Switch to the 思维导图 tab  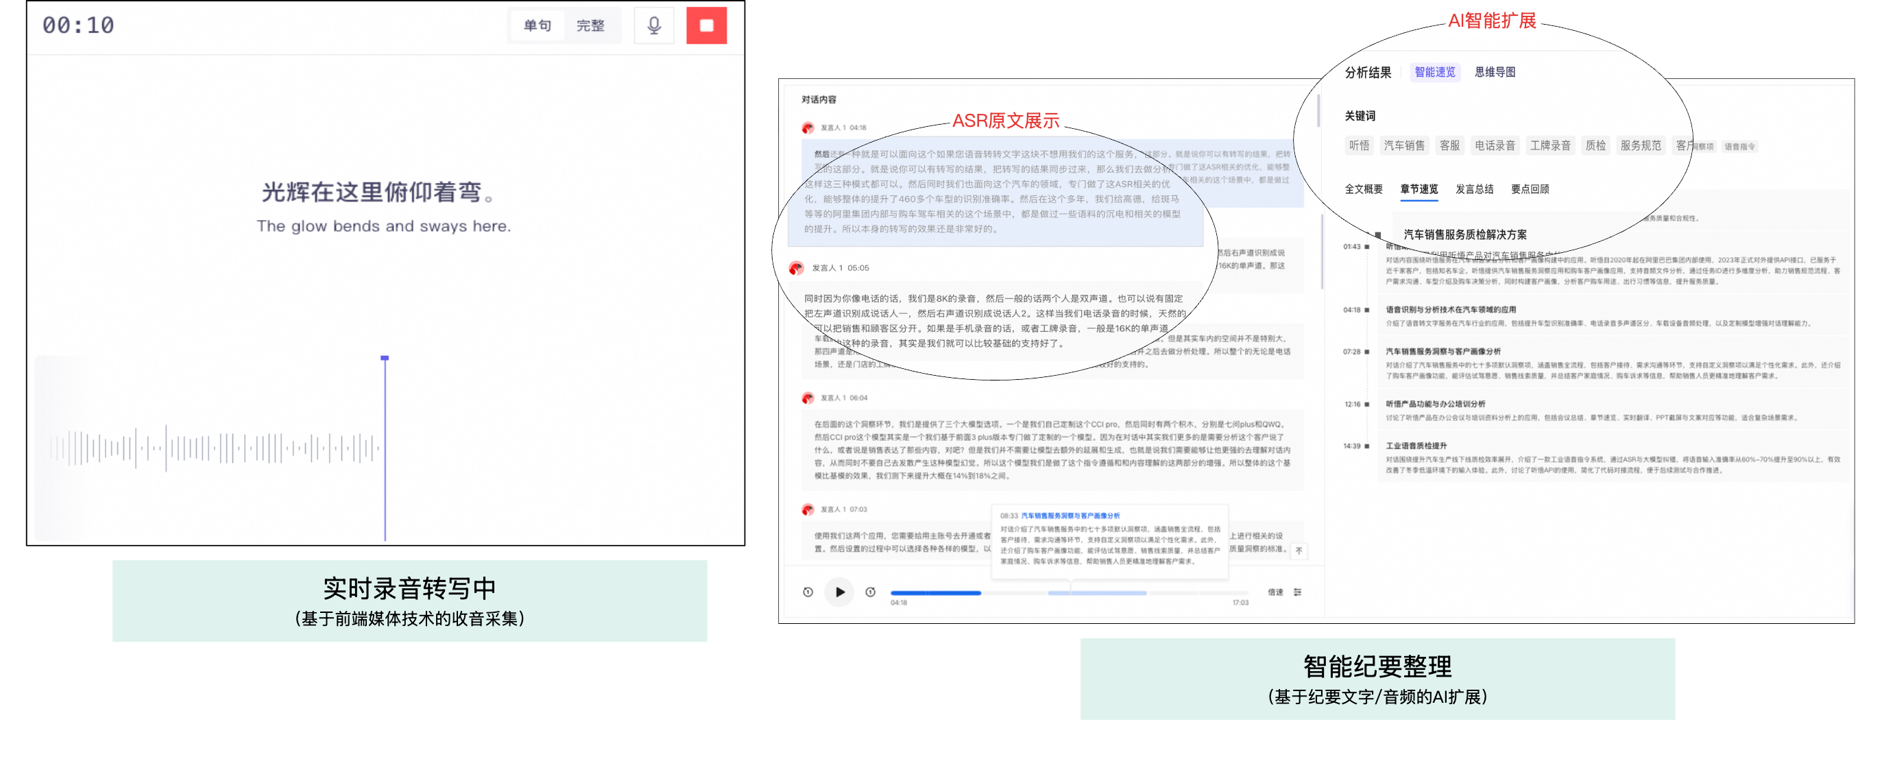coord(1495,72)
